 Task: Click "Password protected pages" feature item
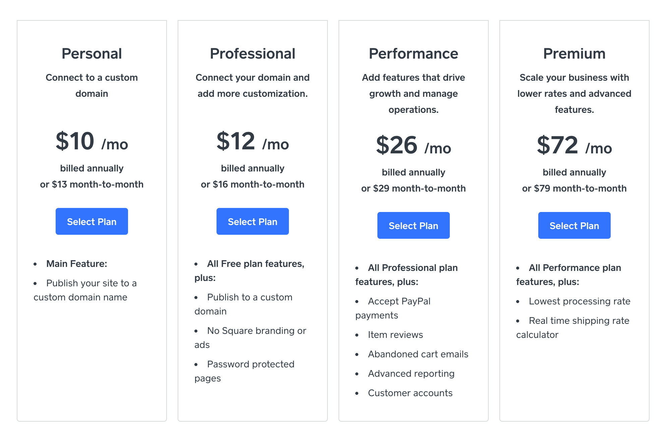(250, 364)
